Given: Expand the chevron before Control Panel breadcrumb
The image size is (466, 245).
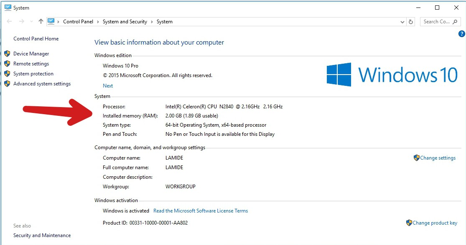Looking at the screenshot, I should (x=58, y=22).
